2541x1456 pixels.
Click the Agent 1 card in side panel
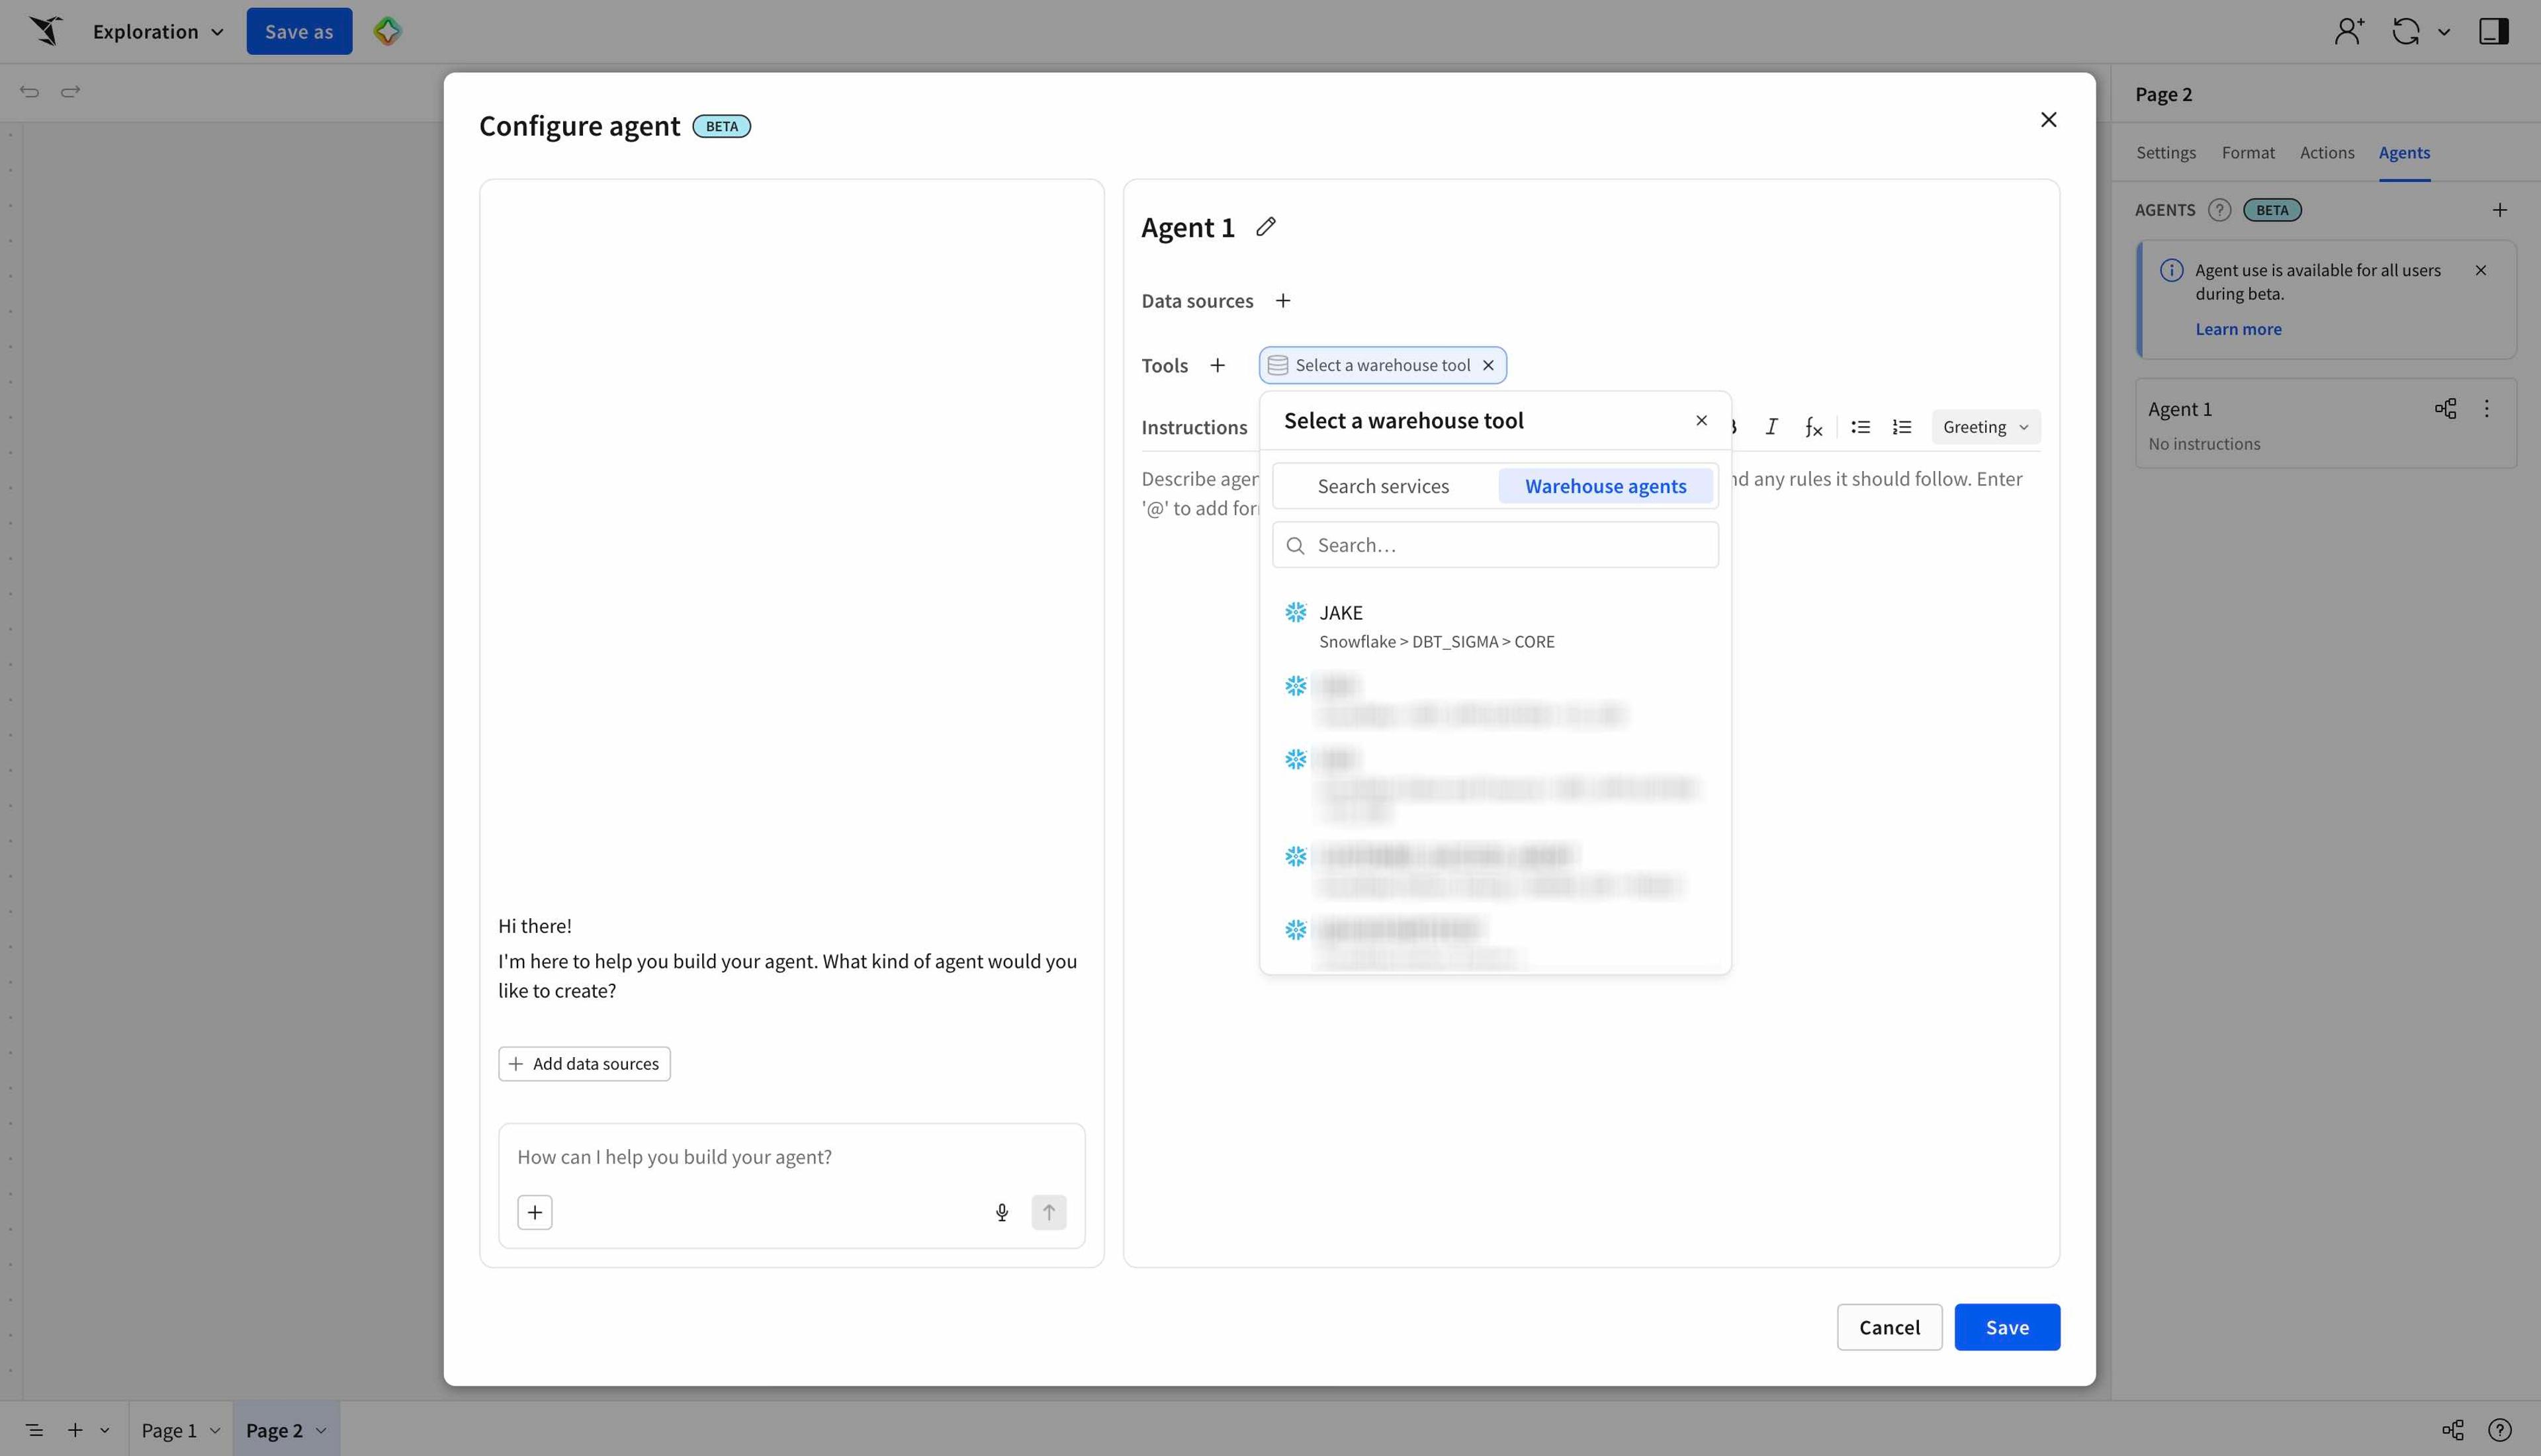click(2326, 424)
